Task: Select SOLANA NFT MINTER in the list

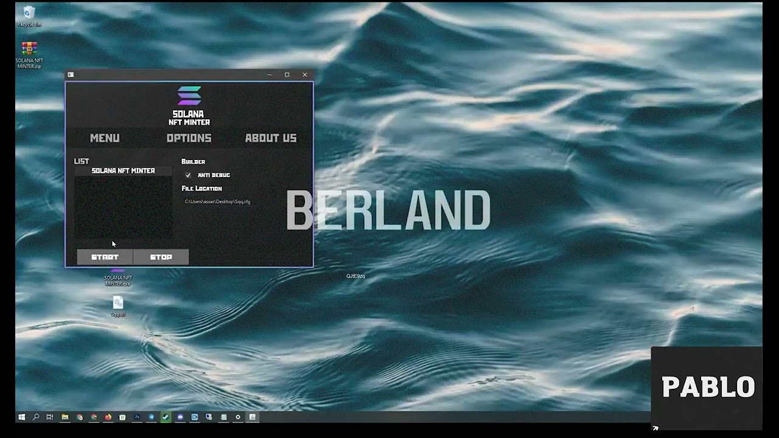Action: (x=123, y=171)
